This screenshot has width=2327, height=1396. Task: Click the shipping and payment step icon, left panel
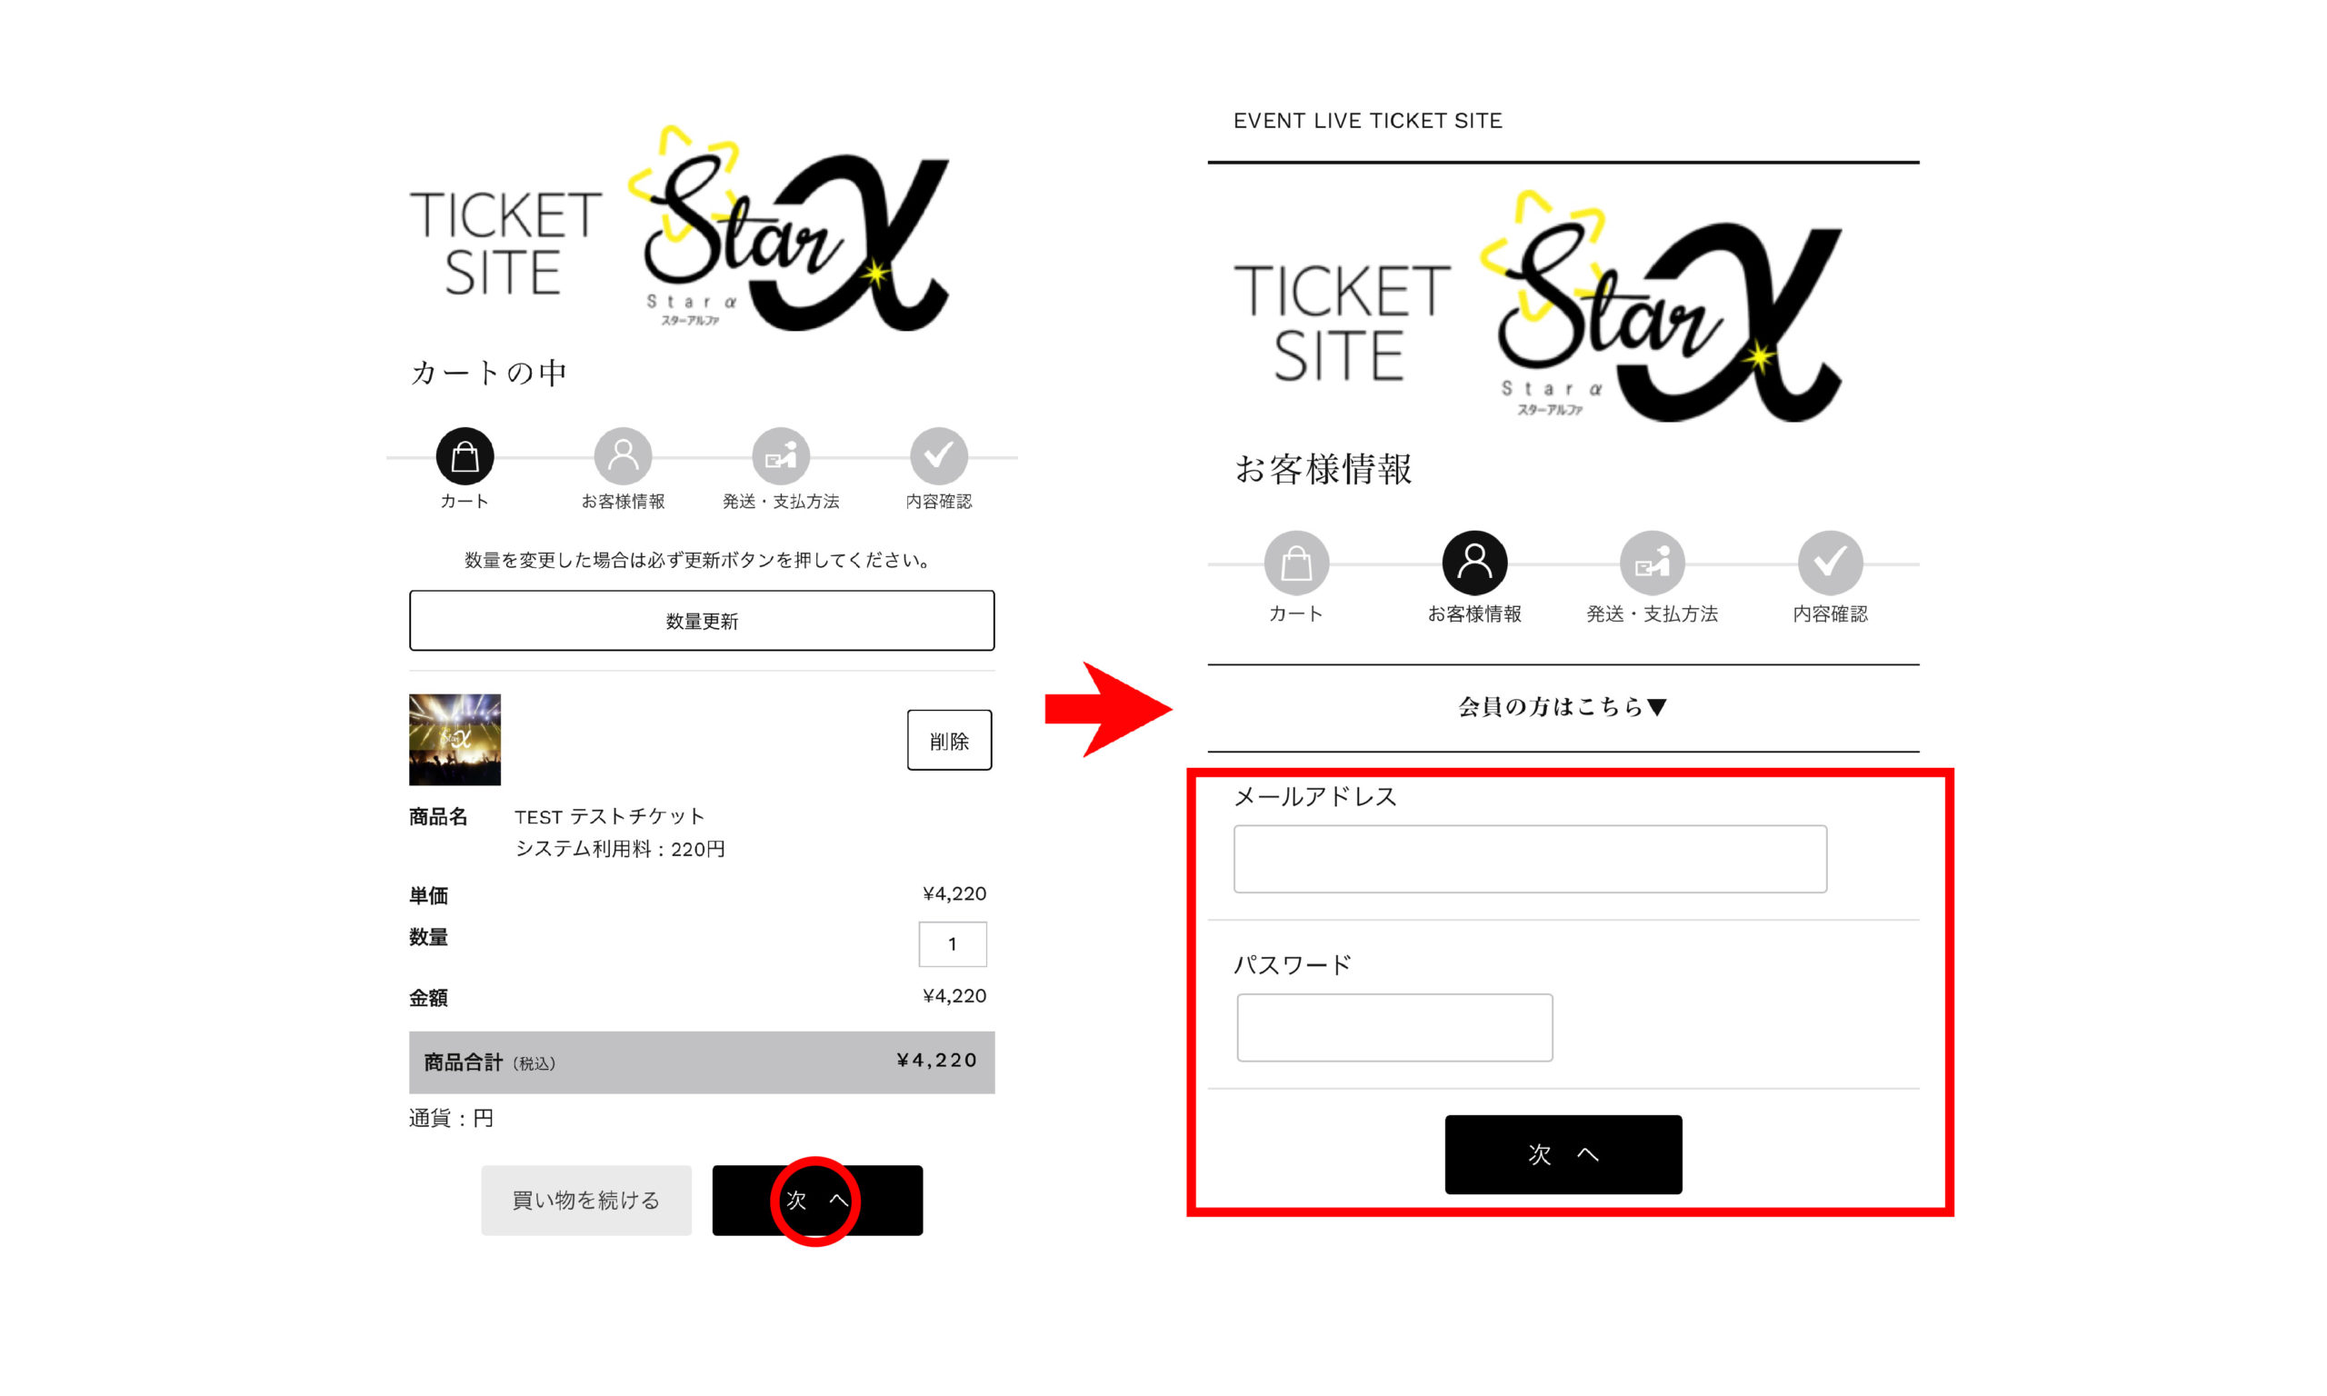pyautogui.click(x=781, y=456)
